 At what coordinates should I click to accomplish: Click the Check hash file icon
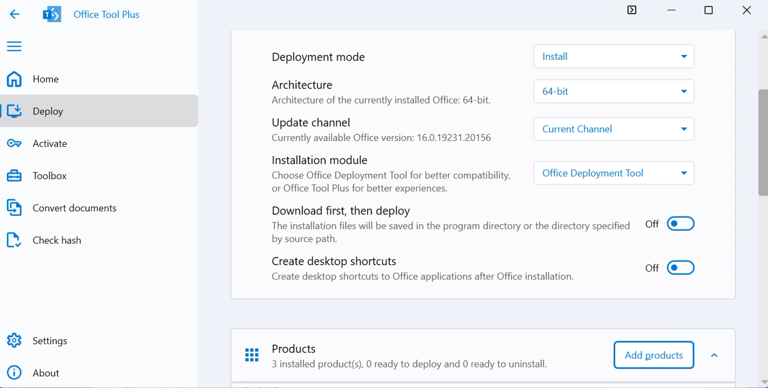click(x=14, y=240)
